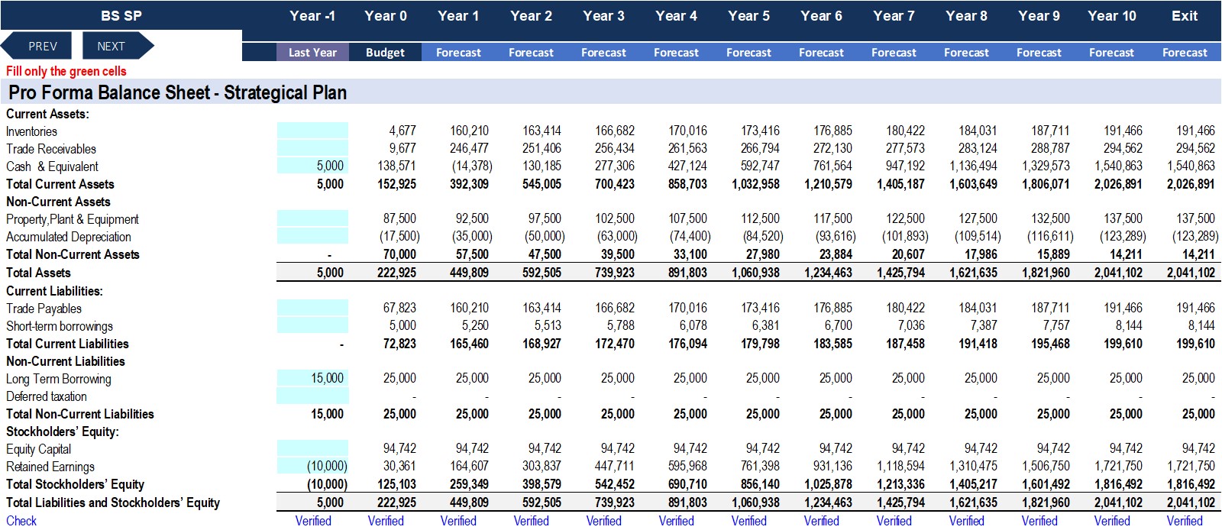The image size is (1222, 530).
Task: Click the NEXT navigation arrow button
Action: [x=117, y=46]
